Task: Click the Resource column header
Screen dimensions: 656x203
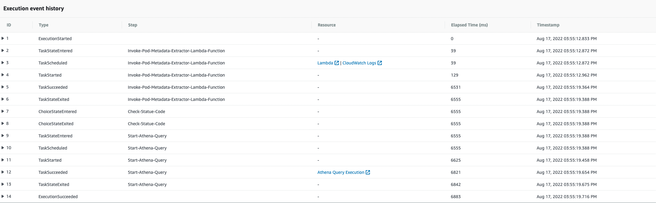Action: coord(327,25)
